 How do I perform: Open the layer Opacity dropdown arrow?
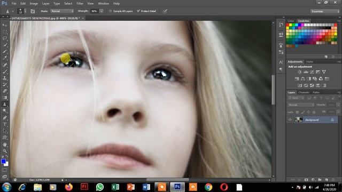coord(338,105)
